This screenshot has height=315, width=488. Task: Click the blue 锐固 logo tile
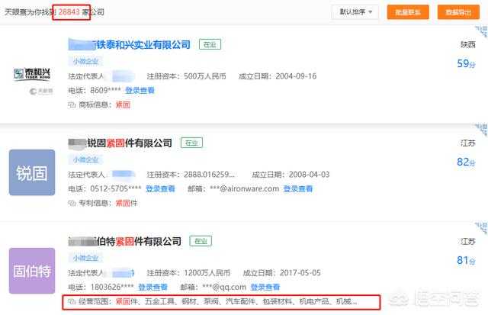[x=32, y=172]
